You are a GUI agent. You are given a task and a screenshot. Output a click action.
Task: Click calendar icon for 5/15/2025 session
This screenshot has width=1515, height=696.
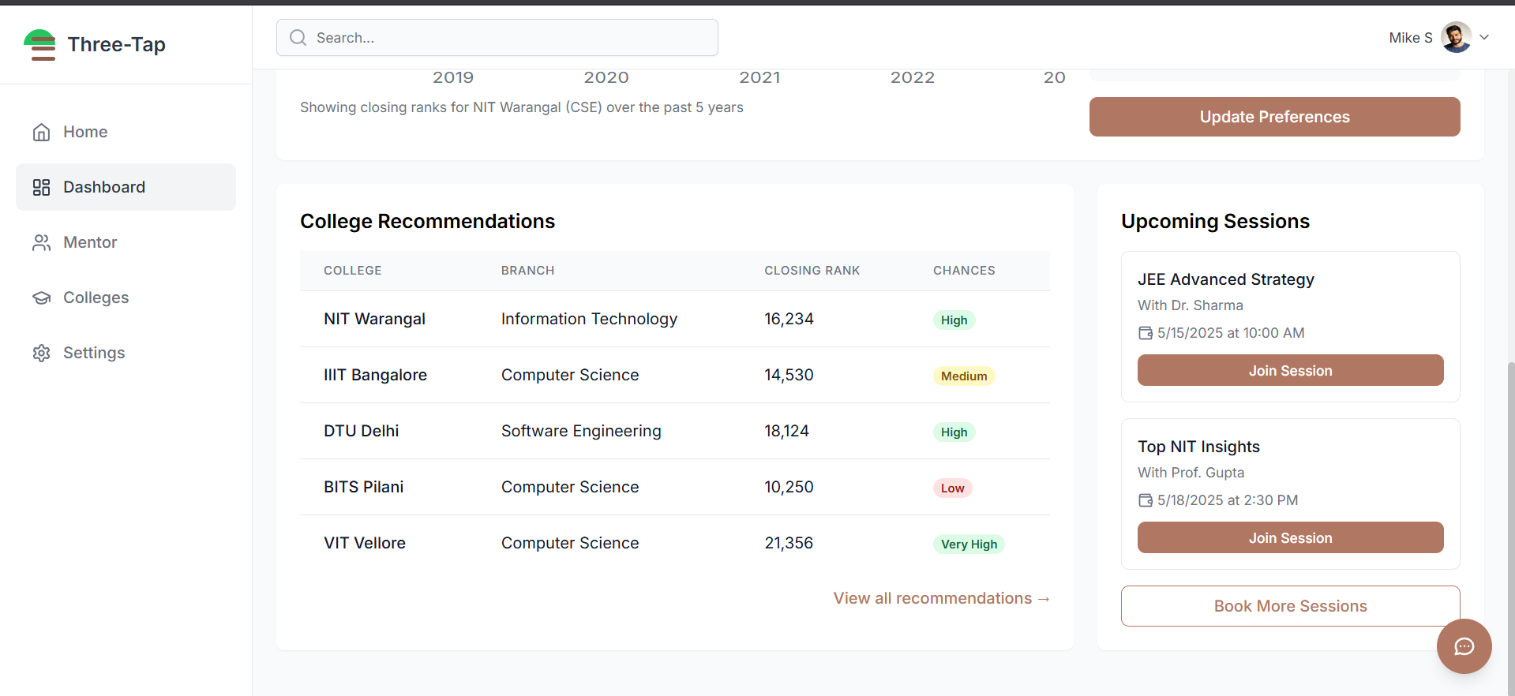[1146, 333]
